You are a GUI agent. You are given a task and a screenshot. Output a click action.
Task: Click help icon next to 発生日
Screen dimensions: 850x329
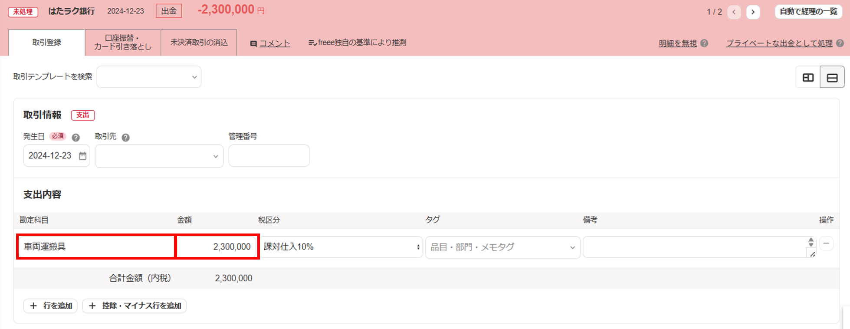[x=75, y=138]
